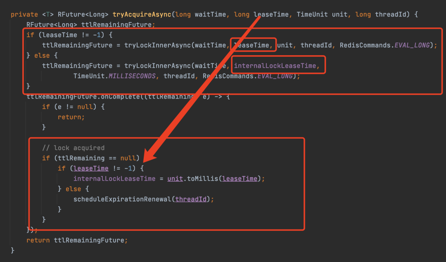This screenshot has height=262, width=446.
Task: Click the underlined unit before toMillis
Action: 175,179
